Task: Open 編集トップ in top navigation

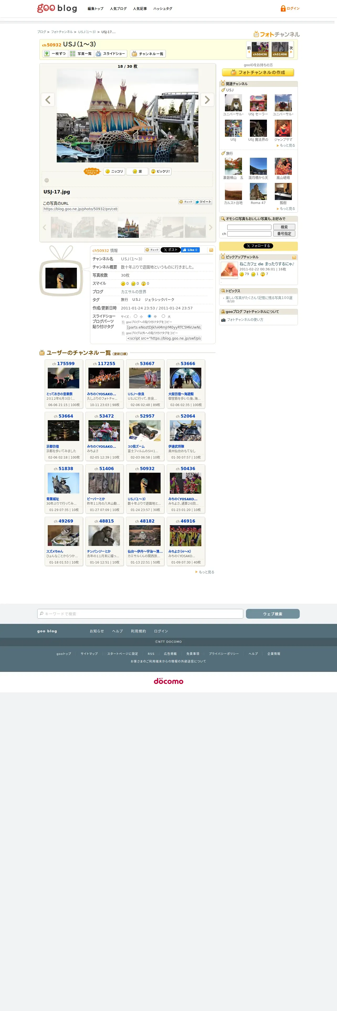Action: (x=95, y=9)
